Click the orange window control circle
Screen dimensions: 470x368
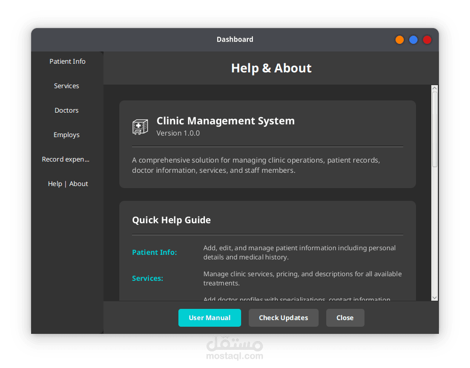click(x=400, y=40)
